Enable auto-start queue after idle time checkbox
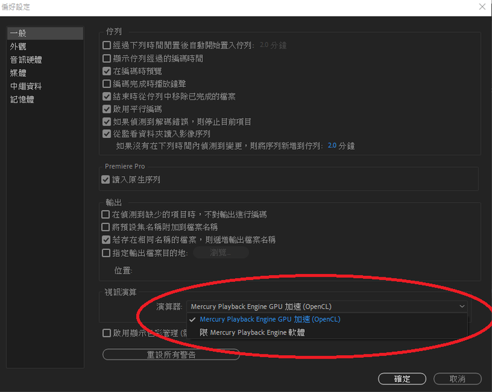Screen dimensions: 492x392 (107, 45)
